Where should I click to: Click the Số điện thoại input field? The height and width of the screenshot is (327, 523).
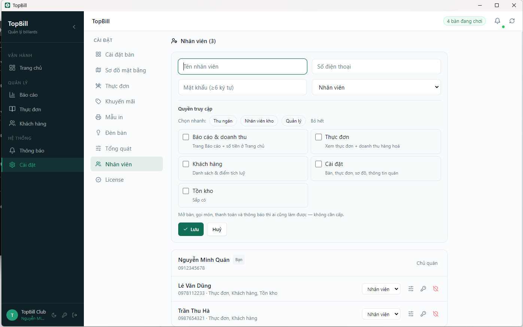click(x=376, y=67)
